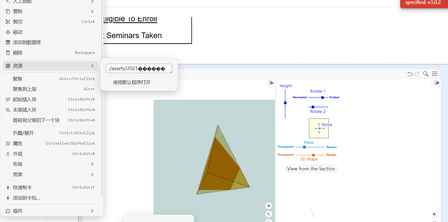
Task: Click the zoom magnifier under the home button
Action: [269, 214]
